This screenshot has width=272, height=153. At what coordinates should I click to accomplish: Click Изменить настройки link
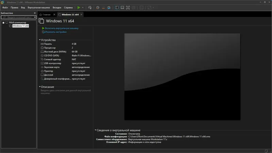pyautogui.click(x=56, y=32)
